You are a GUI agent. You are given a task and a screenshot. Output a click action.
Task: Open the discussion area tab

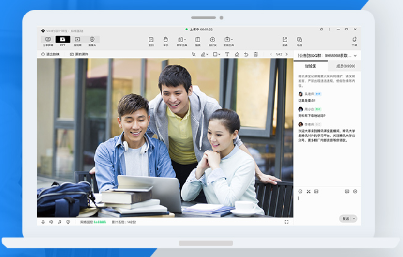point(311,66)
